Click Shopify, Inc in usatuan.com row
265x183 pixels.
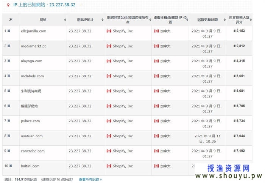[x=123, y=136]
